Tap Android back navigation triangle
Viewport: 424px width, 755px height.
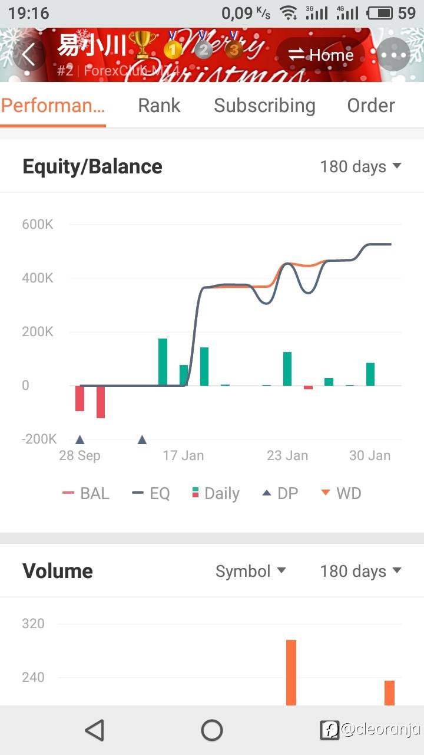94,730
